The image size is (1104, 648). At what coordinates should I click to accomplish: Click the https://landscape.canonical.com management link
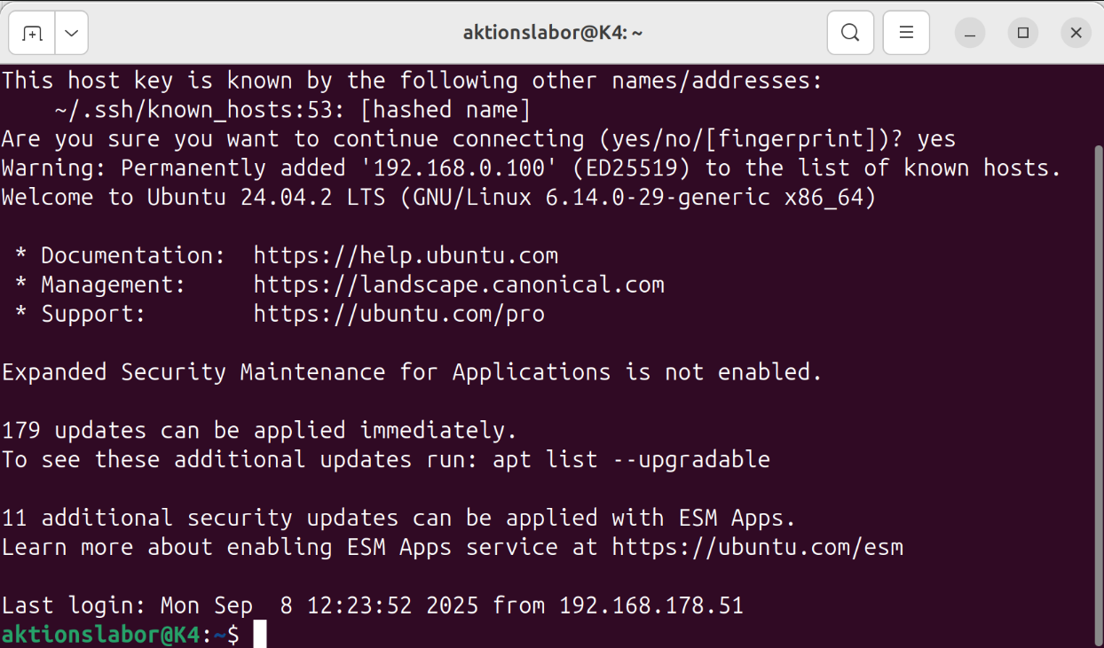(459, 285)
